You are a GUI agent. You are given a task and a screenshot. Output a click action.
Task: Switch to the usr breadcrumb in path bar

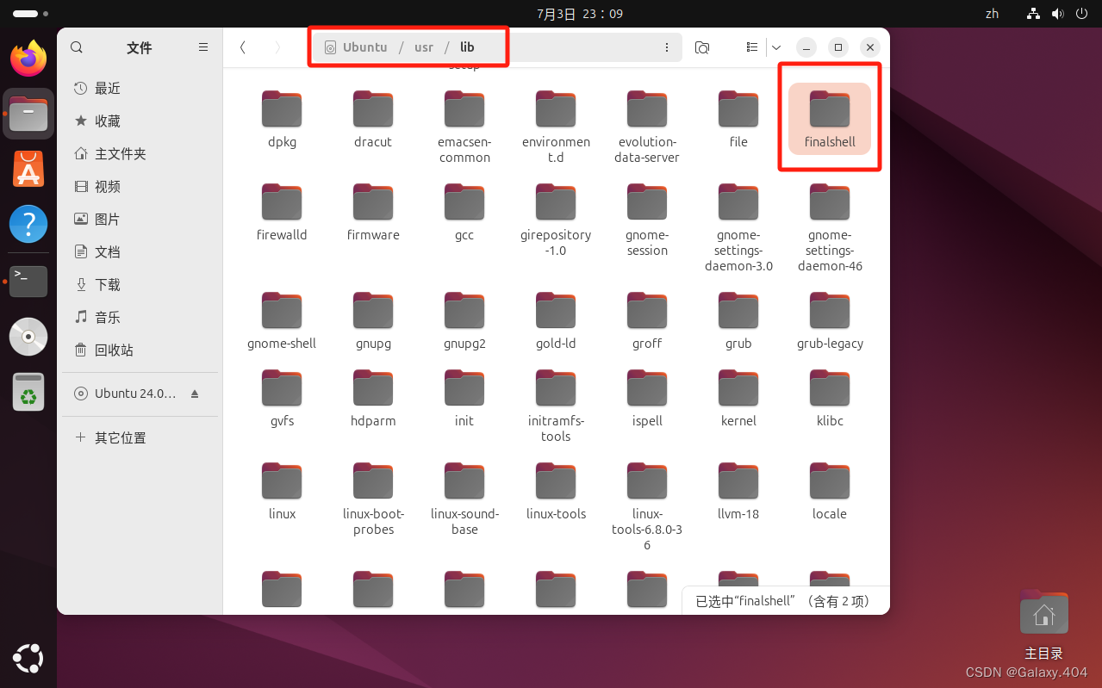pyautogui.click(x=423, y=47)
